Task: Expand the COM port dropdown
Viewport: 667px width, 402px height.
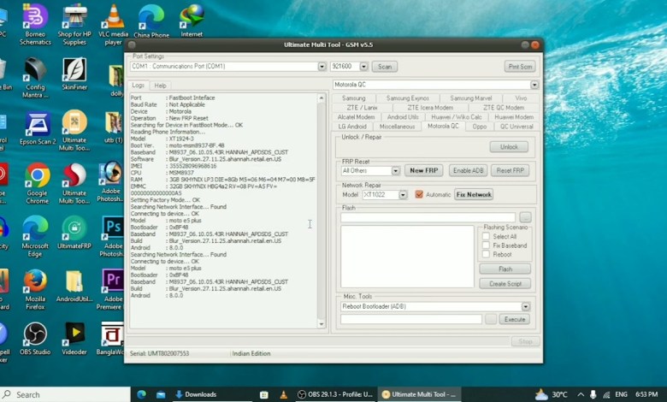Action: (x=322, y=67)
